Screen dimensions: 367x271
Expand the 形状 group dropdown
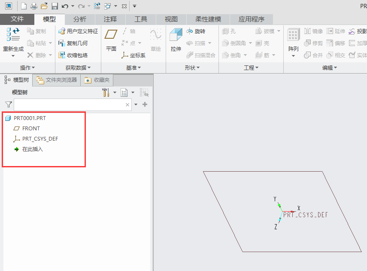(x=192, y=68)
